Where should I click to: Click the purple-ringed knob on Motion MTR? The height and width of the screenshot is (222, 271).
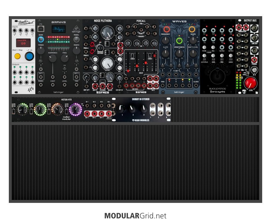pos(76,110)
